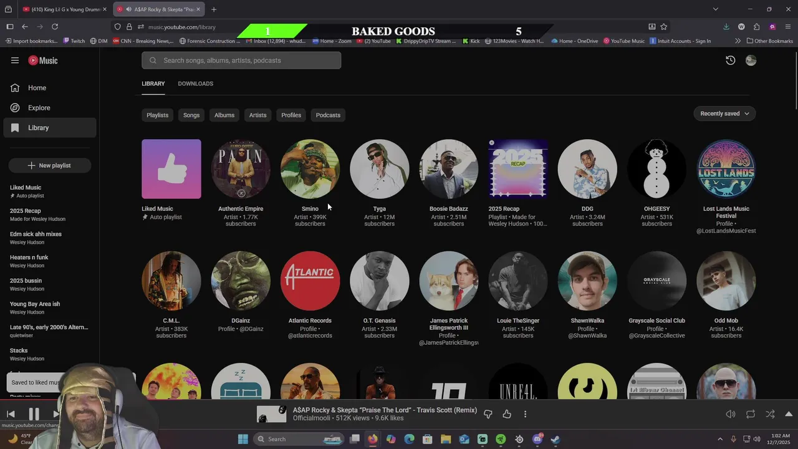Open the YouTube Music hamburger menu
This screenshot has width=798, height=449.
click(x=15, y=60)
